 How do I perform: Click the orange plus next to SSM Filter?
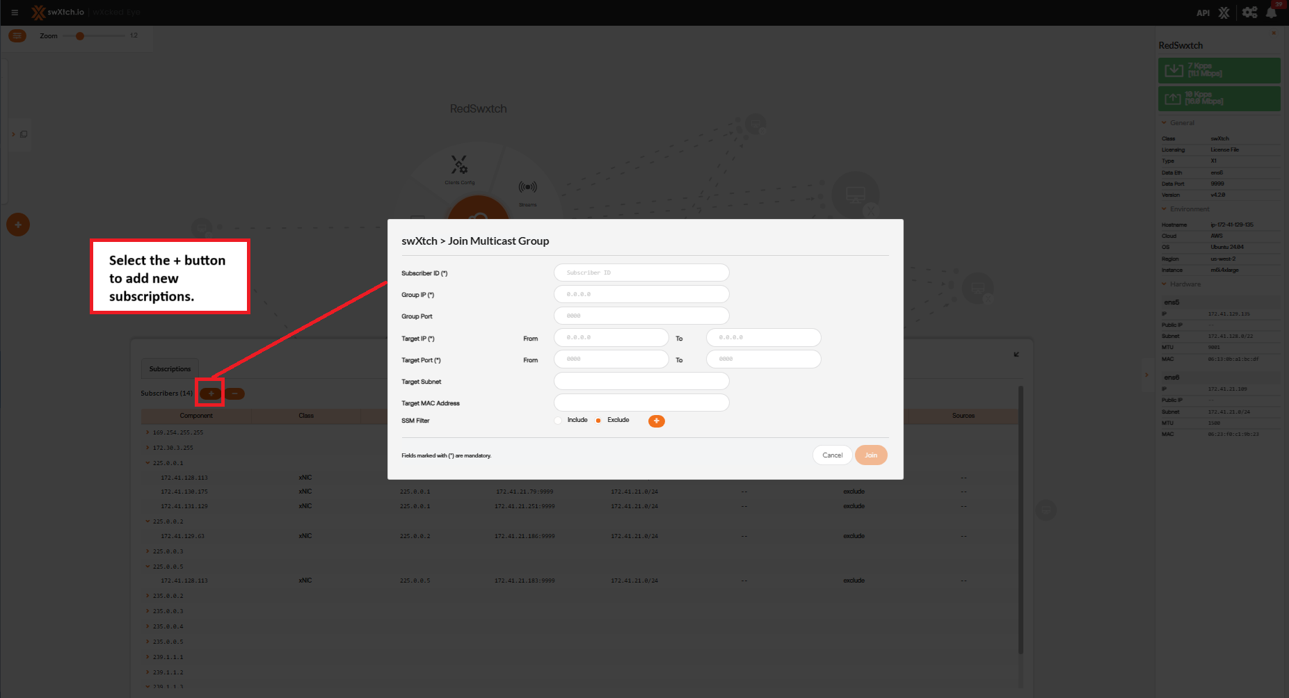point(656,421)
